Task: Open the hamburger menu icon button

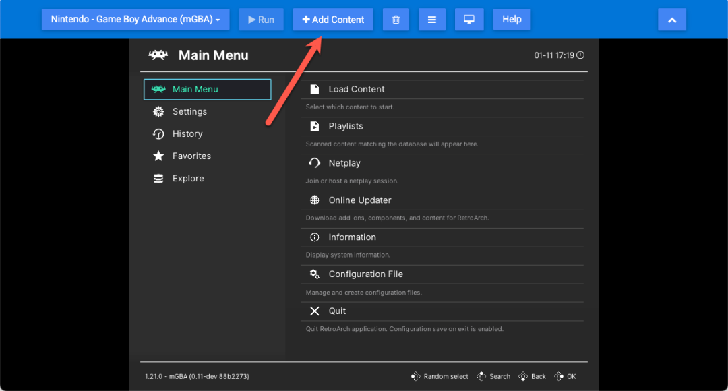Action: pos(431,20)
